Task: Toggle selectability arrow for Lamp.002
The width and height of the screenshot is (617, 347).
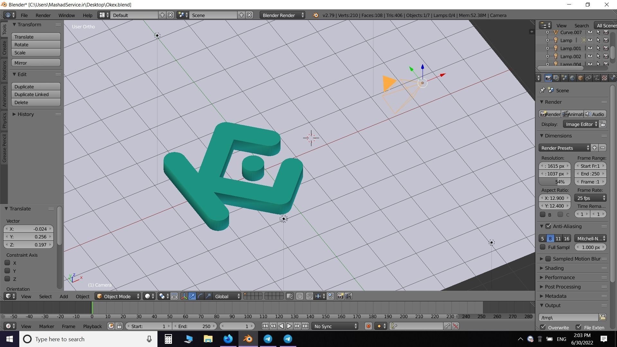Action: pyautogui.click(x=598, y=56)
